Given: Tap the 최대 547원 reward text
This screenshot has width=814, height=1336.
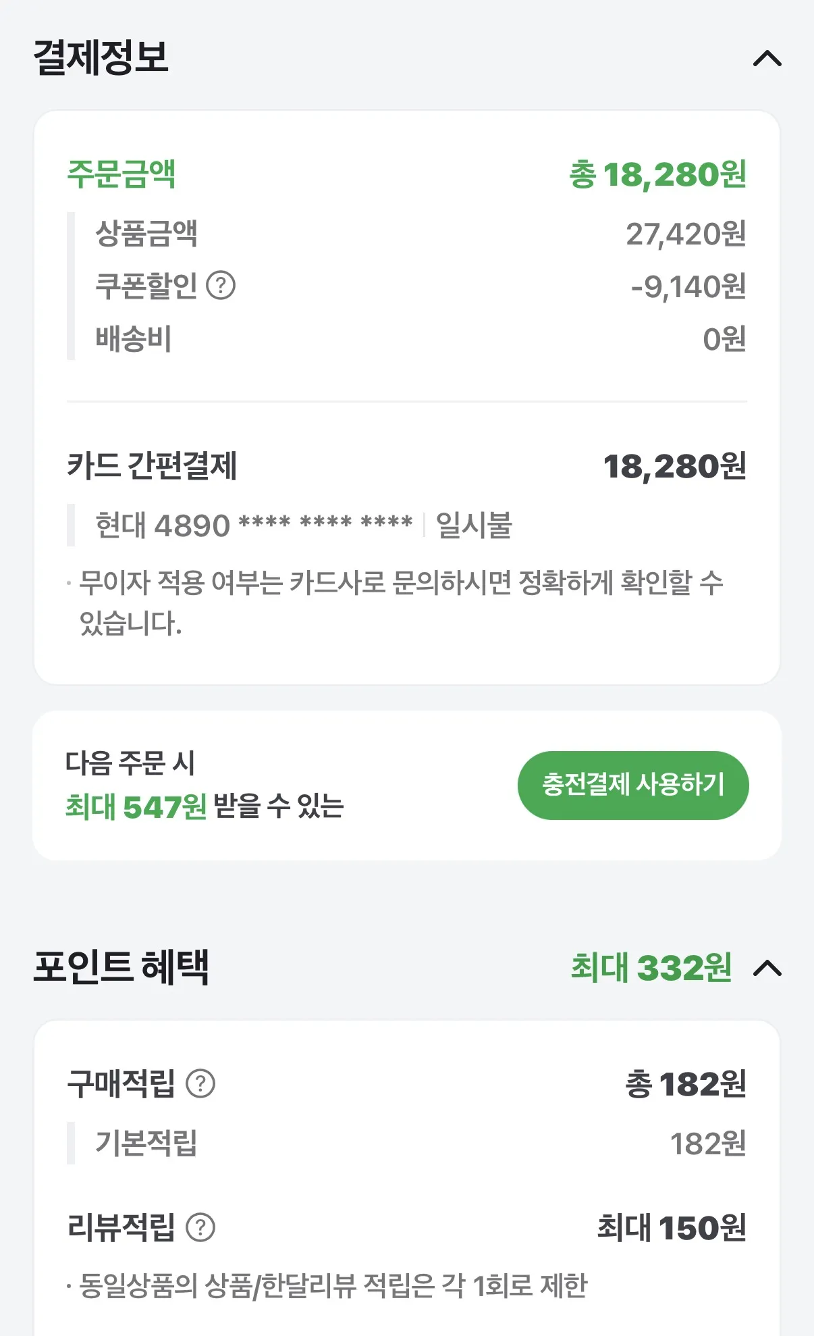Looking at the screenshot, I should [136, 806].
